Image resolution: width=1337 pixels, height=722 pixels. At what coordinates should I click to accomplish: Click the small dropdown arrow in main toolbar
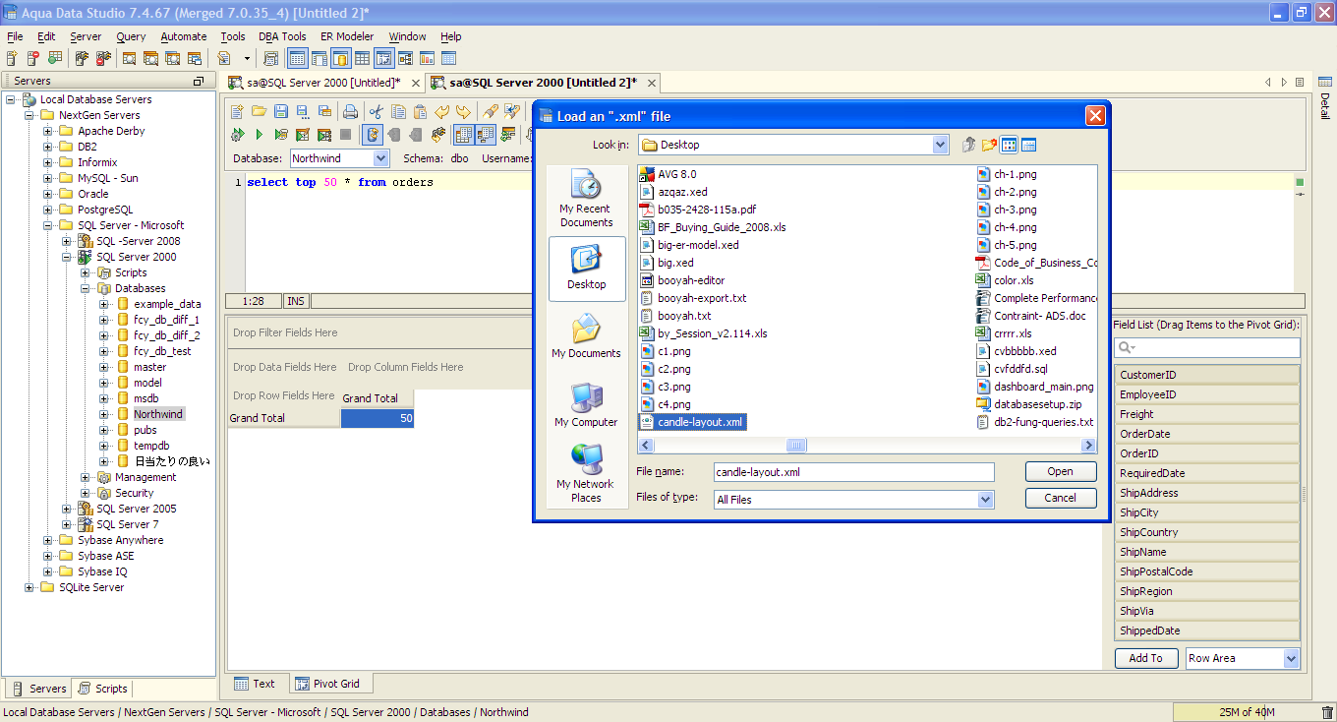[x=247, y=58]
